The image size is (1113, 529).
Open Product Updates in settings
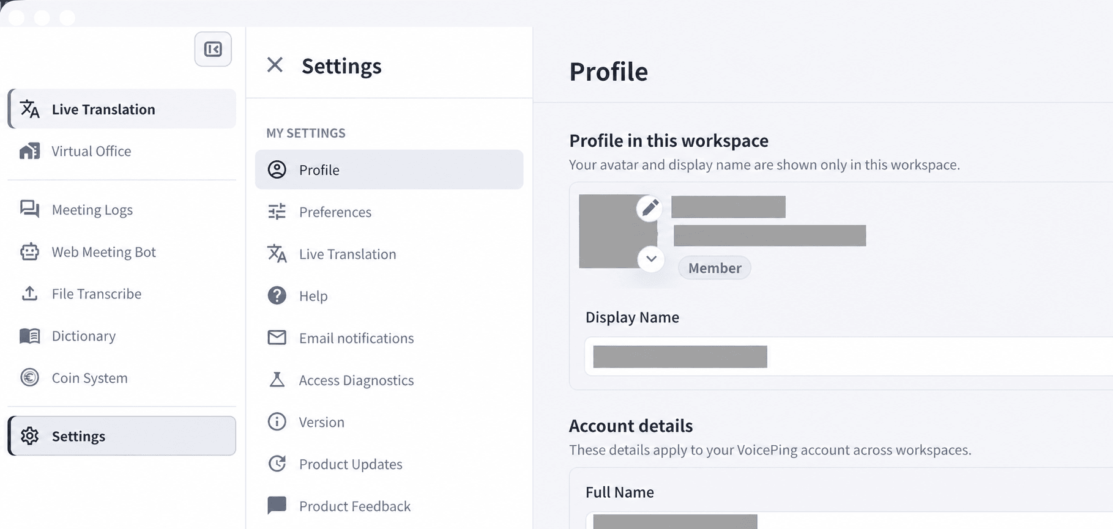coord(389,464)
